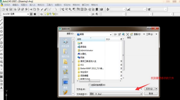The width and height of the screenshot is (180, 100).
Task: Open the Calculator toolbar icon
Action: click(97, 9)
